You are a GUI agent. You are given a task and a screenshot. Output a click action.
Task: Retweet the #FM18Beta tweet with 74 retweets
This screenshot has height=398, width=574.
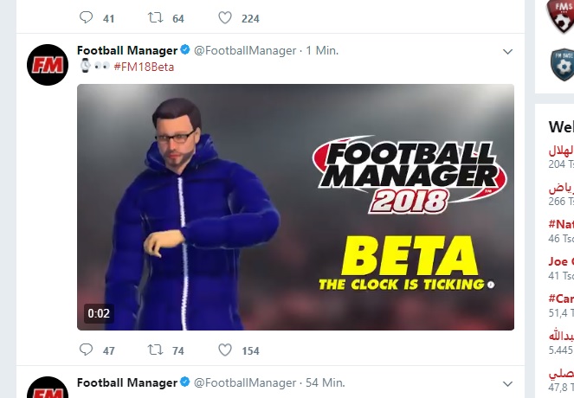coord(155,350)
